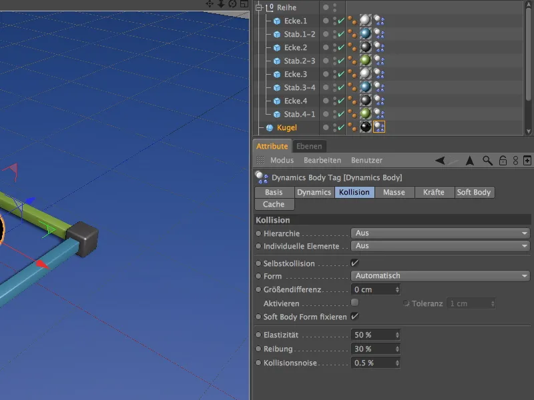Select the green material tag on Stab.2-3

click(x=365, y=61)
